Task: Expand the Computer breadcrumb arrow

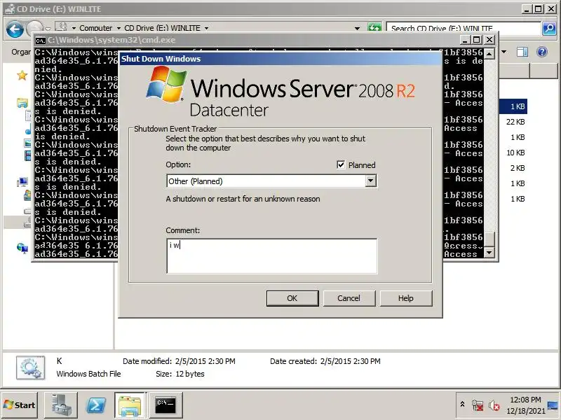Action: 119,28
